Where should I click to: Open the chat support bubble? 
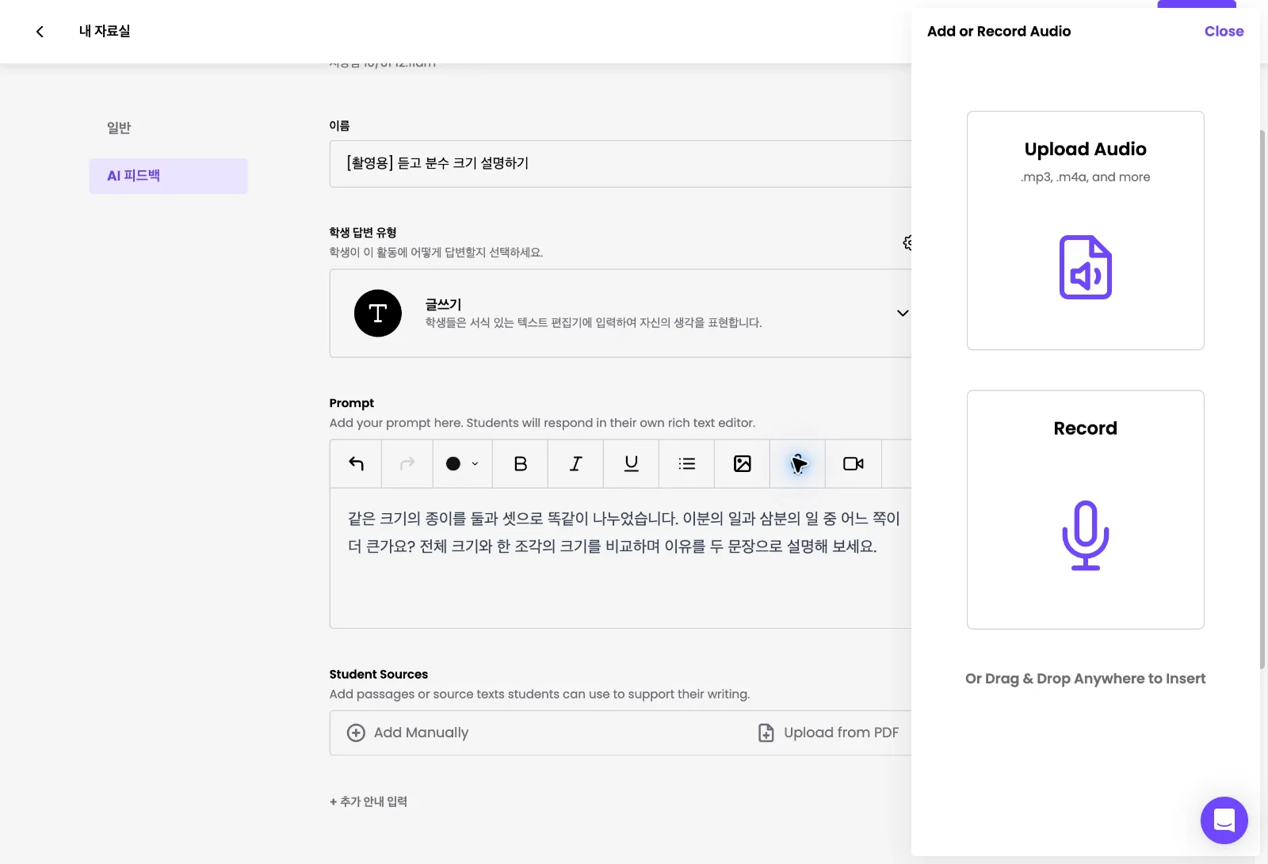click(x=1224, y=820)
